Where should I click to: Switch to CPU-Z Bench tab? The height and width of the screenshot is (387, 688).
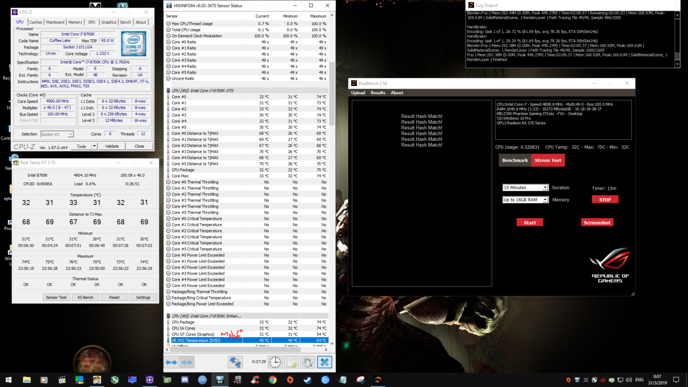[x=125, y=22]
